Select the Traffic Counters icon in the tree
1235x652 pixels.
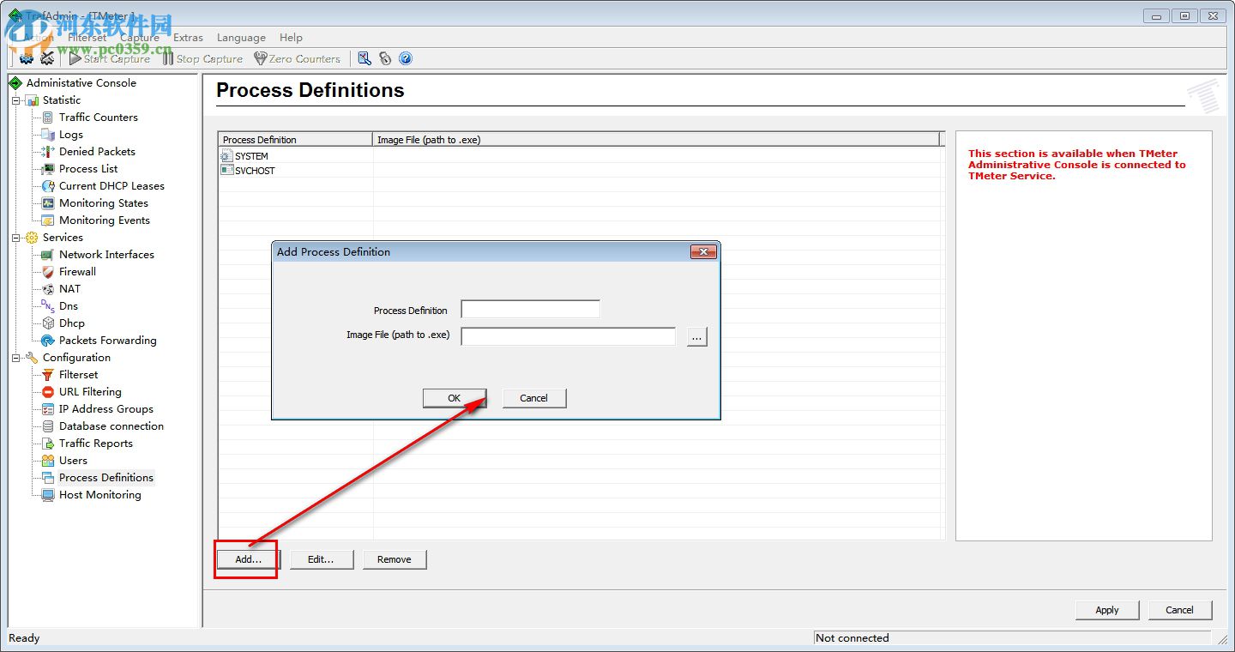point(48,118)
